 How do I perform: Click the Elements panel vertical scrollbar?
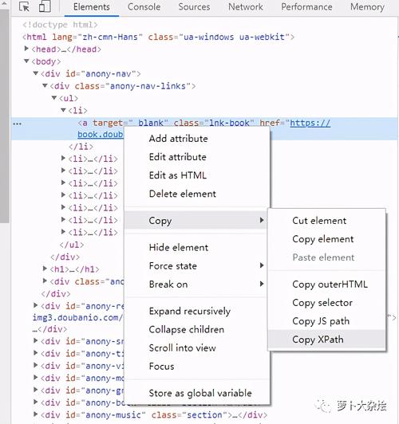(x=5, y=116)
